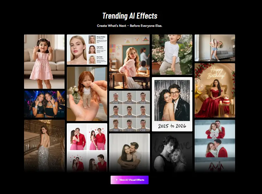This screenshot has width=262, height=194.
Task: Choose the celebrity look-alike comparison effect
Action: [x=87, y=50]
